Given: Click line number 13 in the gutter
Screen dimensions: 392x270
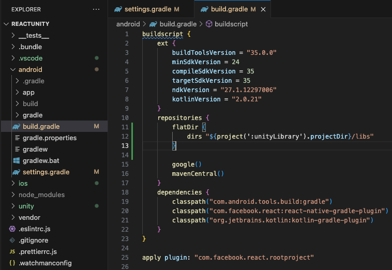Looking at the screenshot, I should click(x=125, y=146).
